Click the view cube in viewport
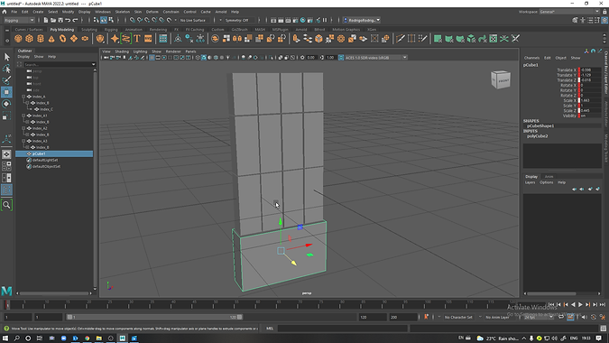This screenshot has width=609, height=343. (501, 79)
